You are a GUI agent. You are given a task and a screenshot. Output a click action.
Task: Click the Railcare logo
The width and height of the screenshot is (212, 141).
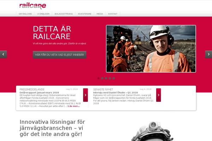coord(33,6)
